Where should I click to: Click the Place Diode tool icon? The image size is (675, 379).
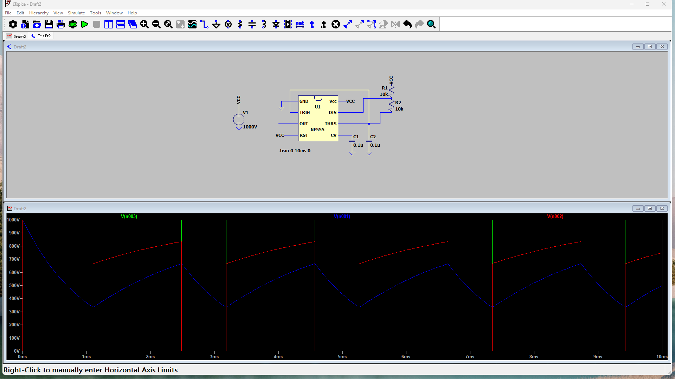pos(276,24)
